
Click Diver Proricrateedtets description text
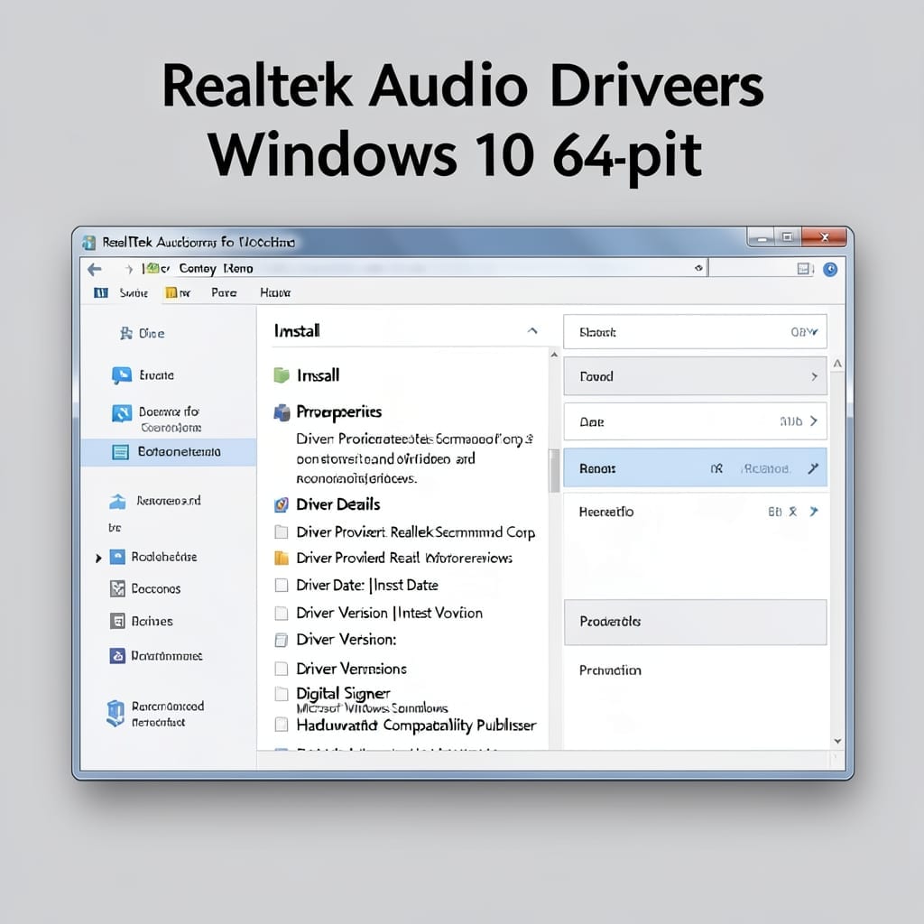[x=414, y=459]
